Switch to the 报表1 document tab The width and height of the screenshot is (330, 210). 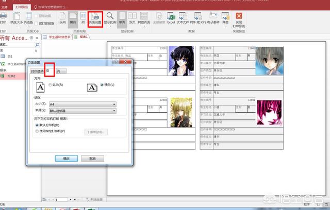(81, 37)
